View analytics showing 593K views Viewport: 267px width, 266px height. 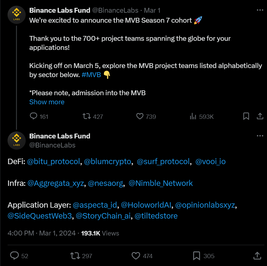point(192,116)
